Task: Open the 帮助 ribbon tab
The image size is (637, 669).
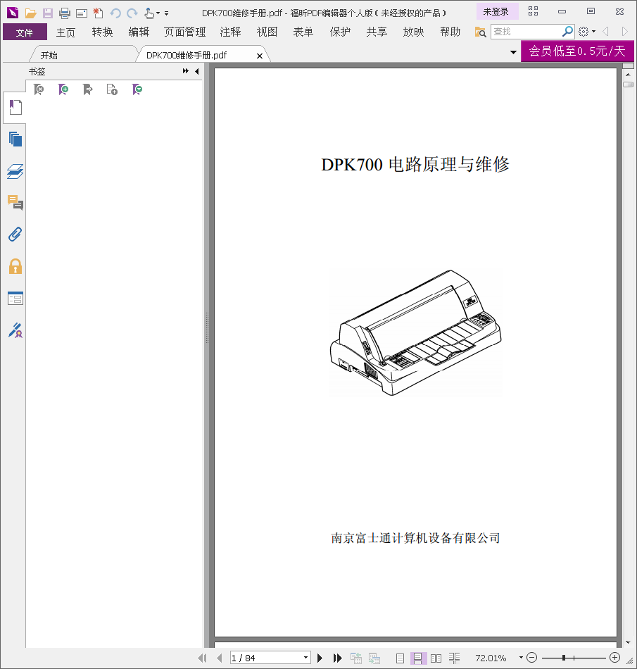Action: [450, 32]
